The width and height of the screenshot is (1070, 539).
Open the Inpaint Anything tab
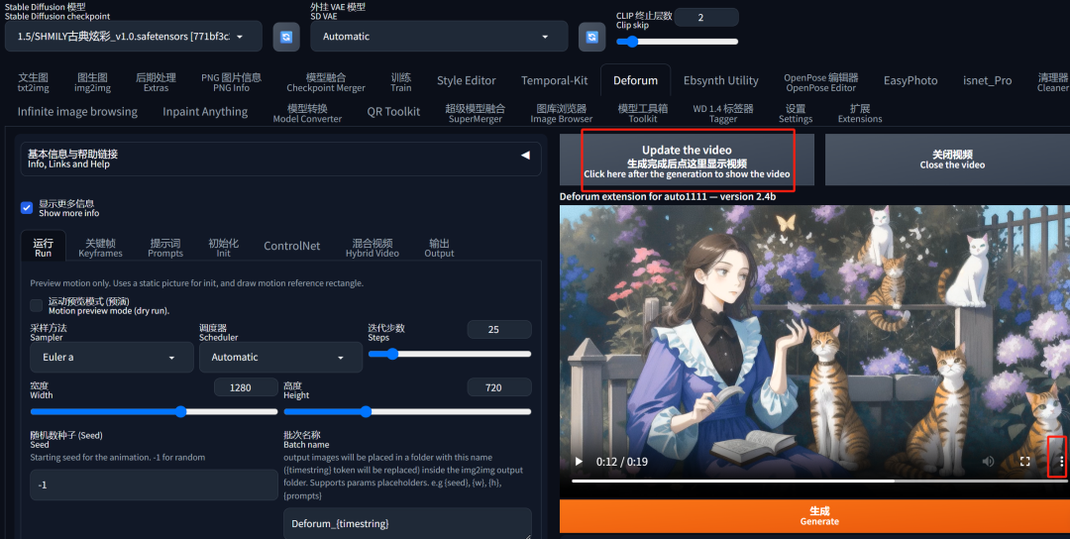[205, 112]
